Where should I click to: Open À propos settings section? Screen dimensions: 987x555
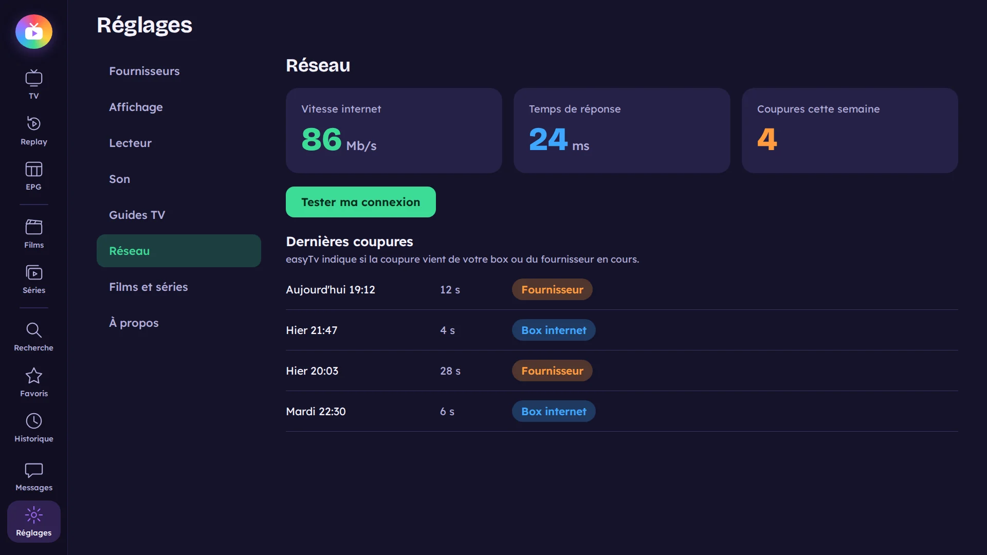179,323
